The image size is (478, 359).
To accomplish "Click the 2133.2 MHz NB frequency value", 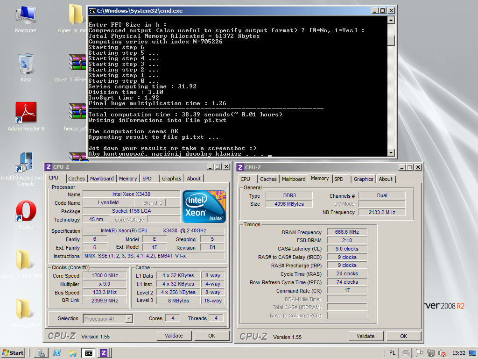I will [x=382, y=213].
